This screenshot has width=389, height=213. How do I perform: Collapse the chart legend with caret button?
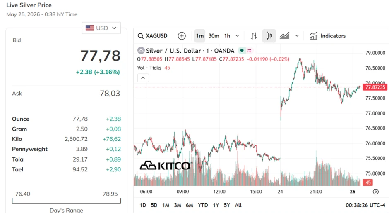click(x=143, y=78)
